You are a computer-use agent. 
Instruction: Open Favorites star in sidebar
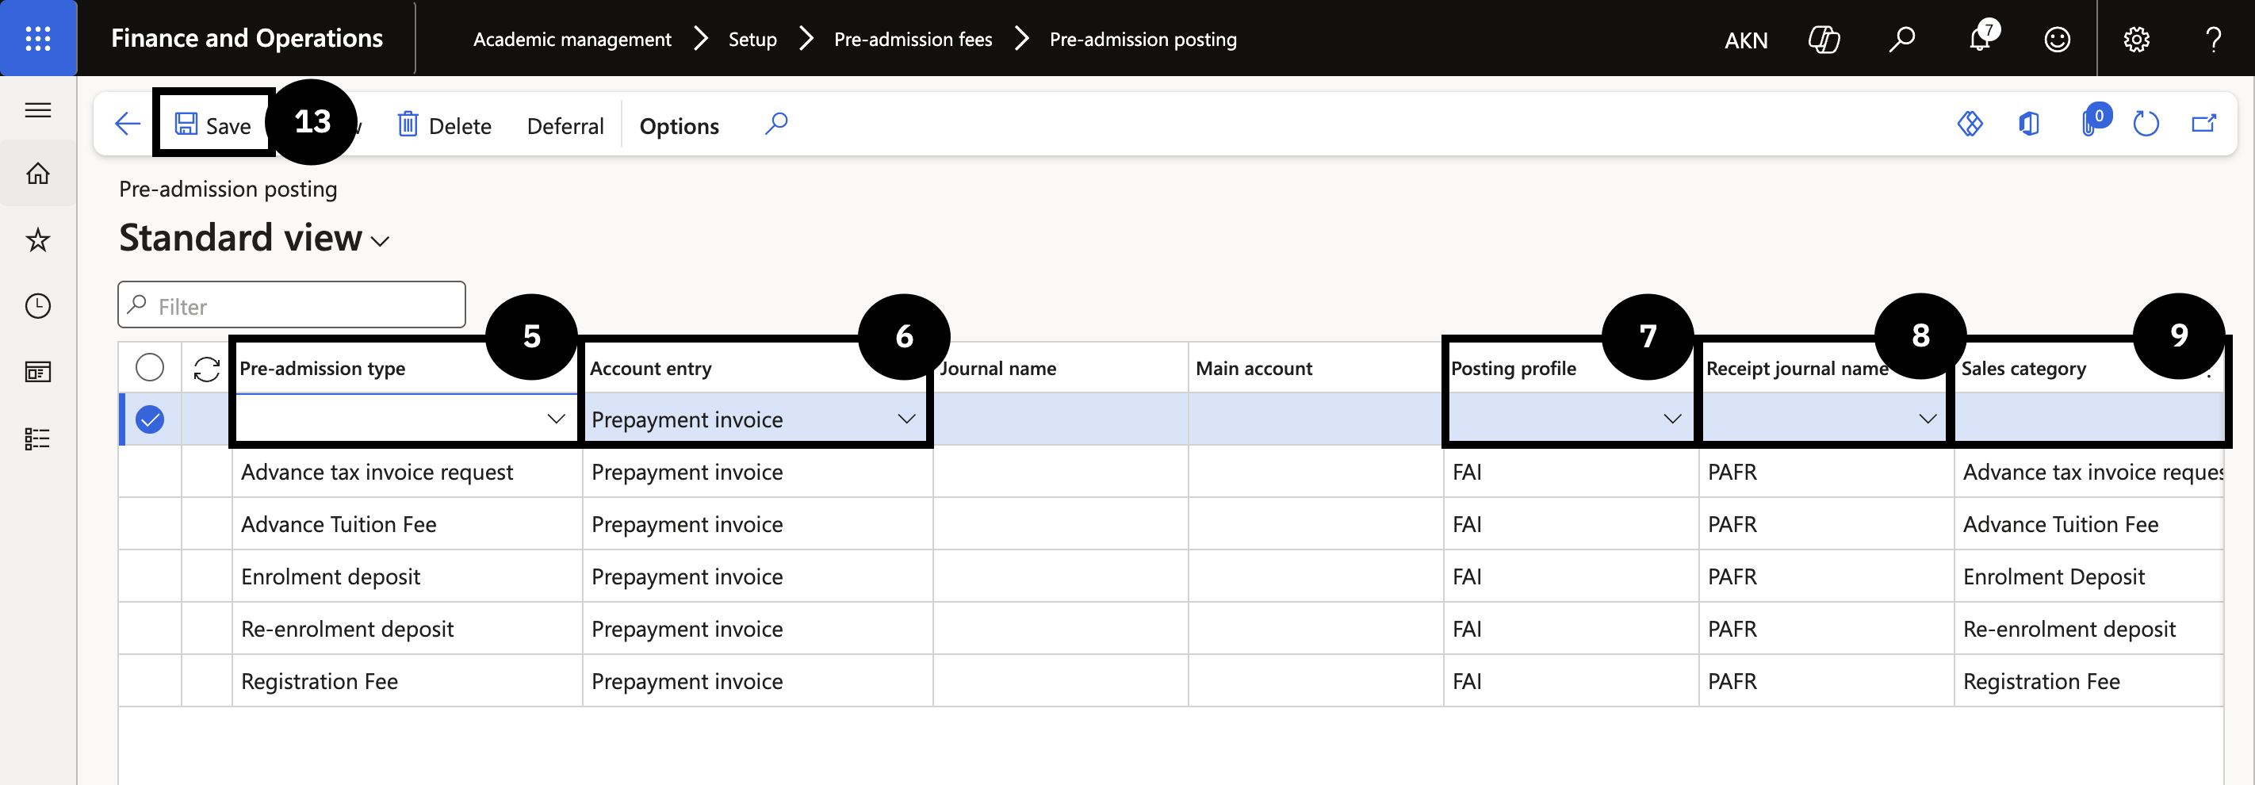tap(37, 239)
